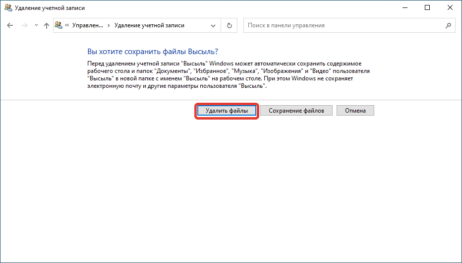Click the user accounts icon in address bar
This screenshot has height=263, width=462.
(x=58, y=25)
